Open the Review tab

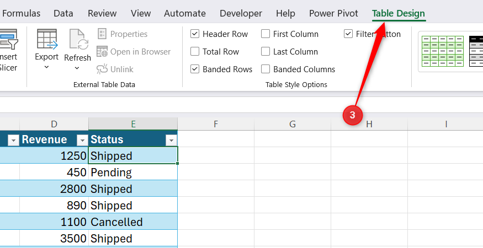102,14
